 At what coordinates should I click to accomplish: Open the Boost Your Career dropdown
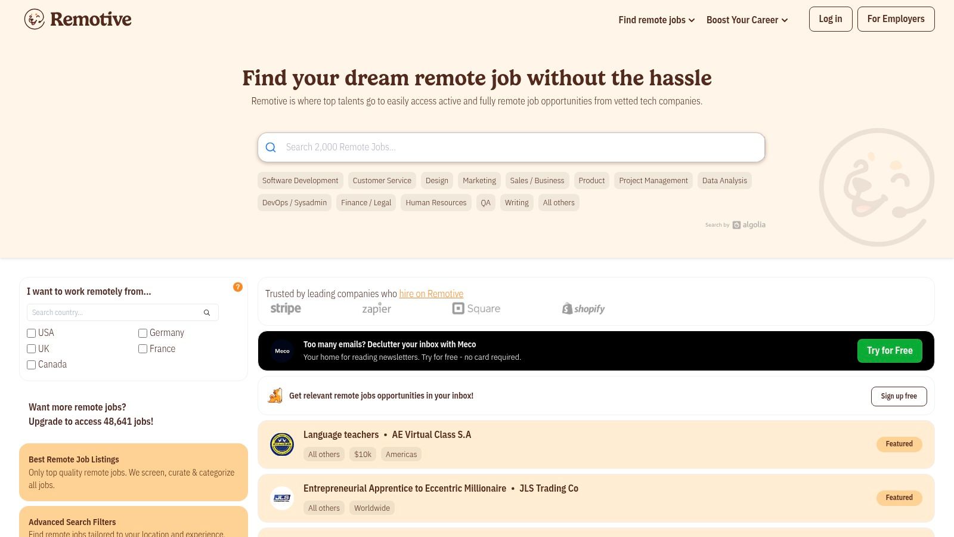[x=747, y=20]
